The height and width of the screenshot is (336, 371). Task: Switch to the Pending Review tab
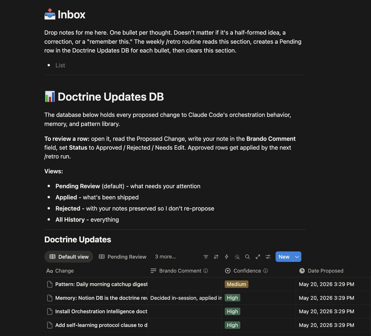tap(122, 257)
